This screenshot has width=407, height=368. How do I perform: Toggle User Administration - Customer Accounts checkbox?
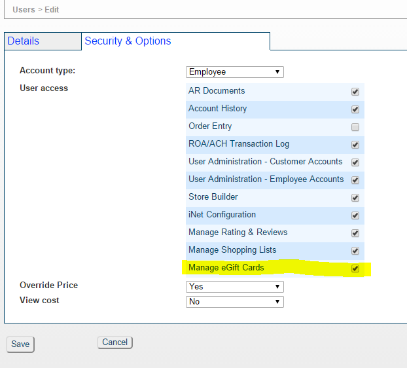(x=355, y=162)
